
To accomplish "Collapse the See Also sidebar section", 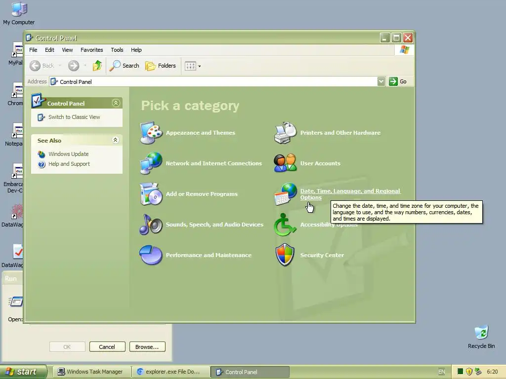I will [x=115, y=140].
